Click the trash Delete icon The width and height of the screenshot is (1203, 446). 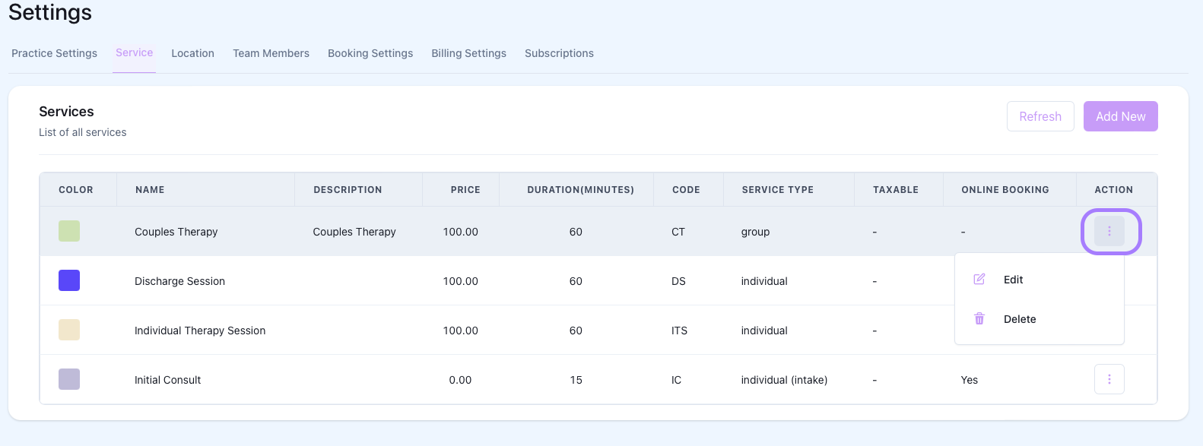pos(979,319)
